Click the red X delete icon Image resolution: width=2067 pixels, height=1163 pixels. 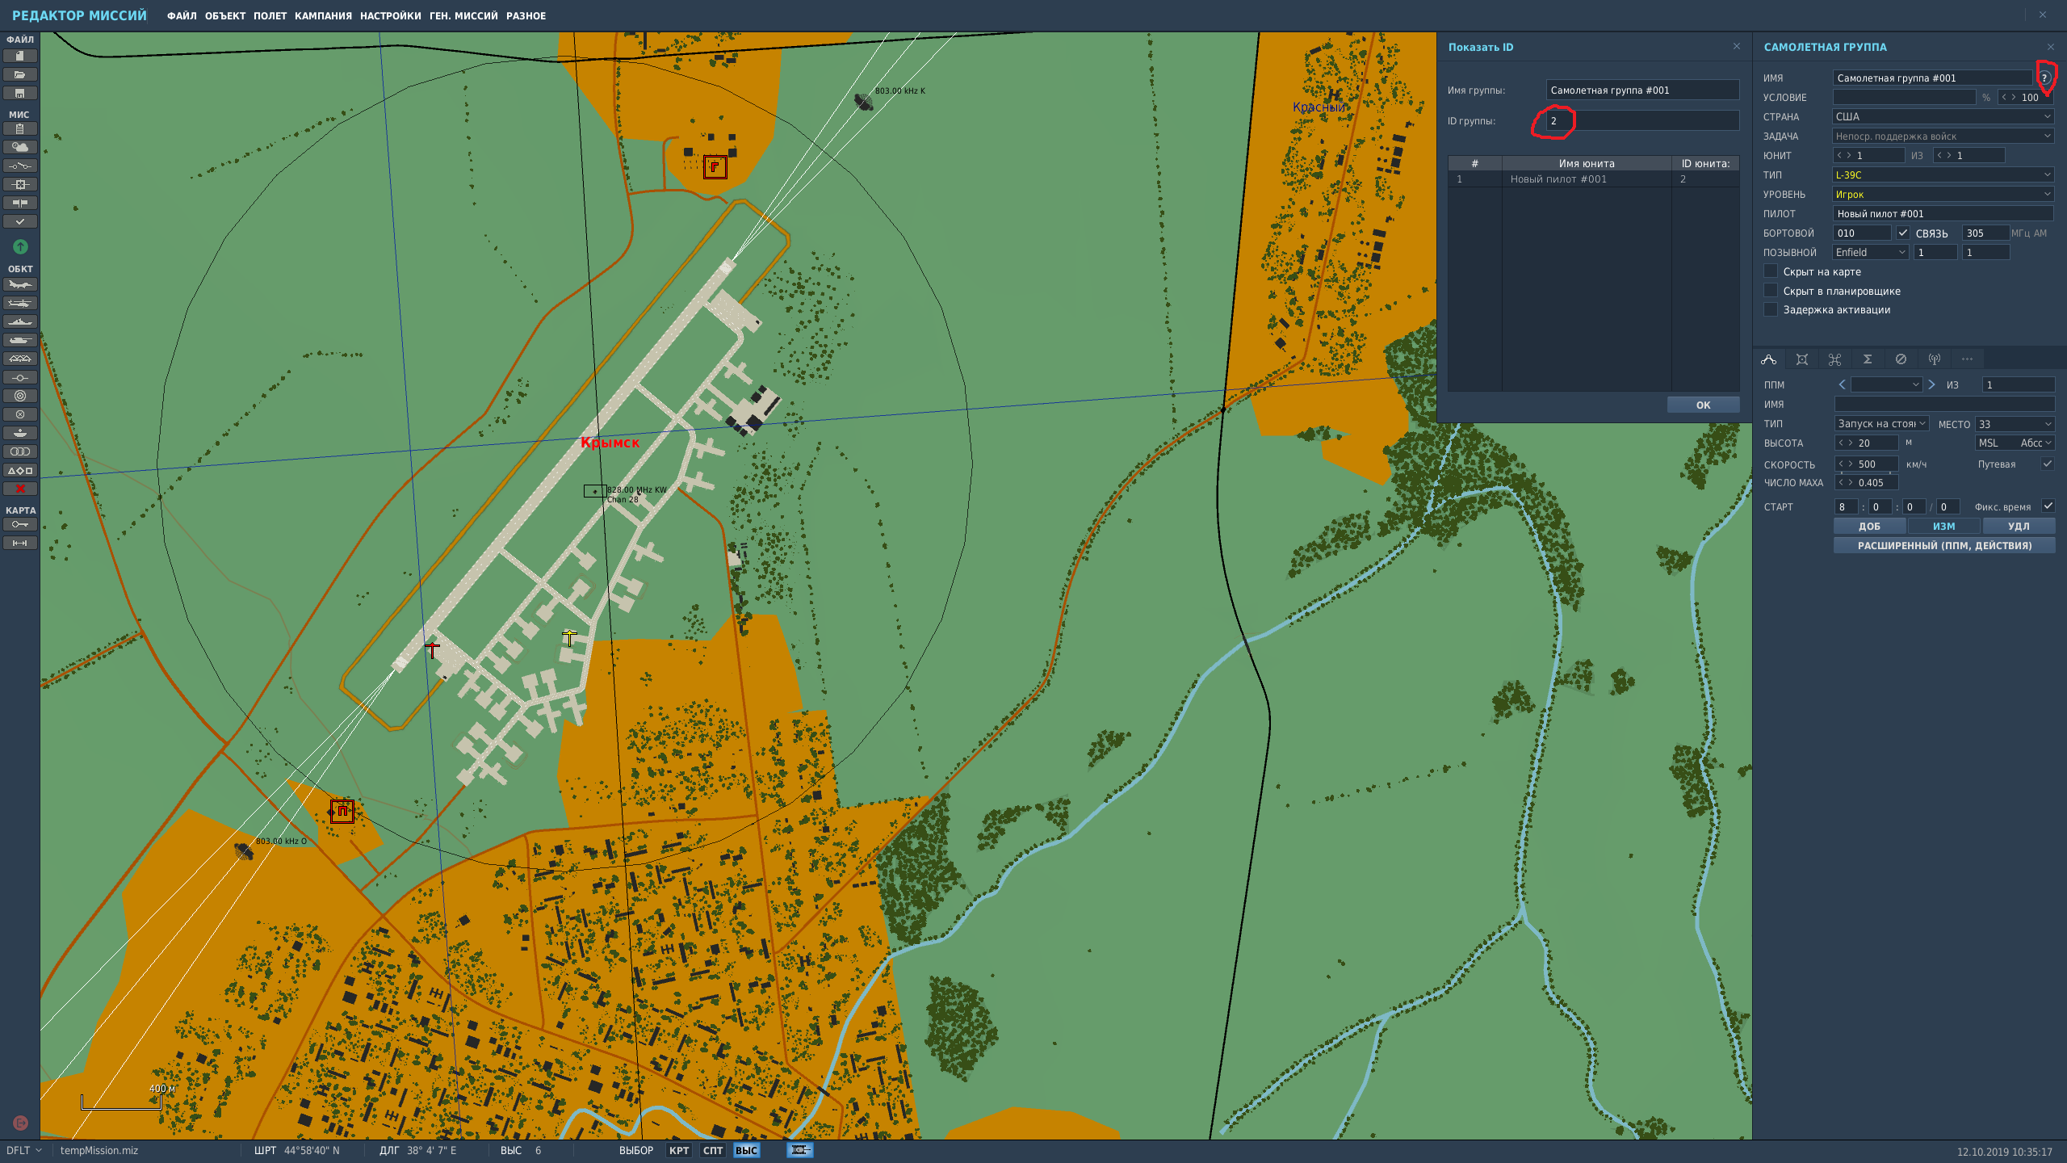coord(20,489)
